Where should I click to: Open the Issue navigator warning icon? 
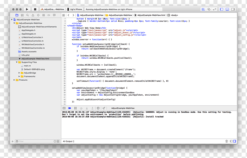click(33, 15)
